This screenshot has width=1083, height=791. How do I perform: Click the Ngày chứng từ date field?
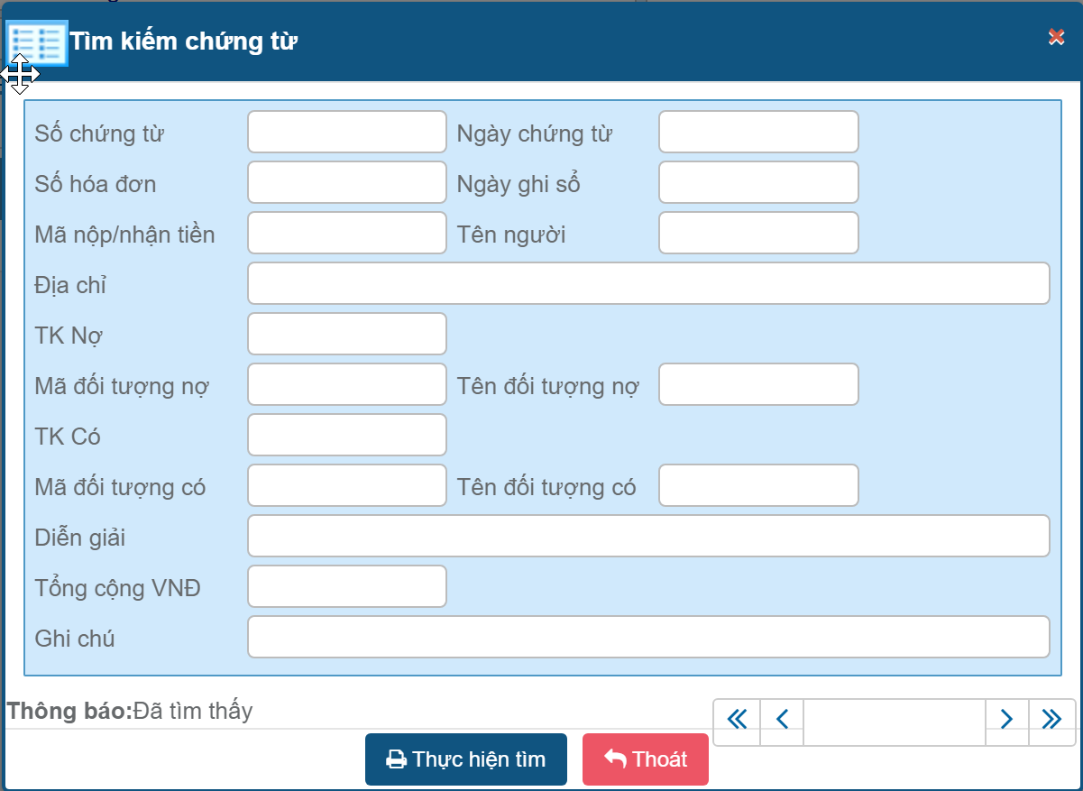757,133
